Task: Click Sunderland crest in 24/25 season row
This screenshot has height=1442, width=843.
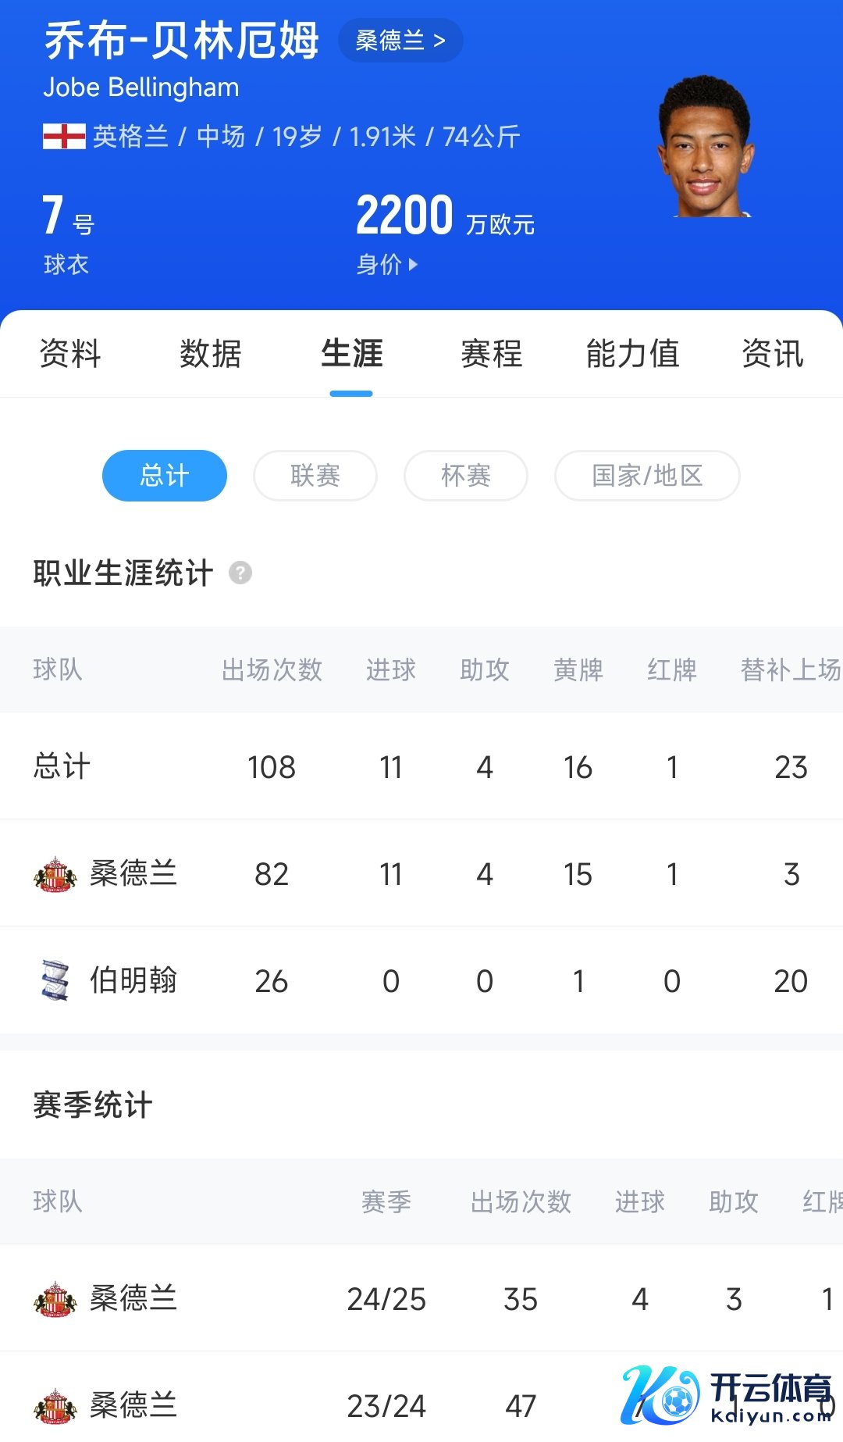Action: (x=55, y=1299)
